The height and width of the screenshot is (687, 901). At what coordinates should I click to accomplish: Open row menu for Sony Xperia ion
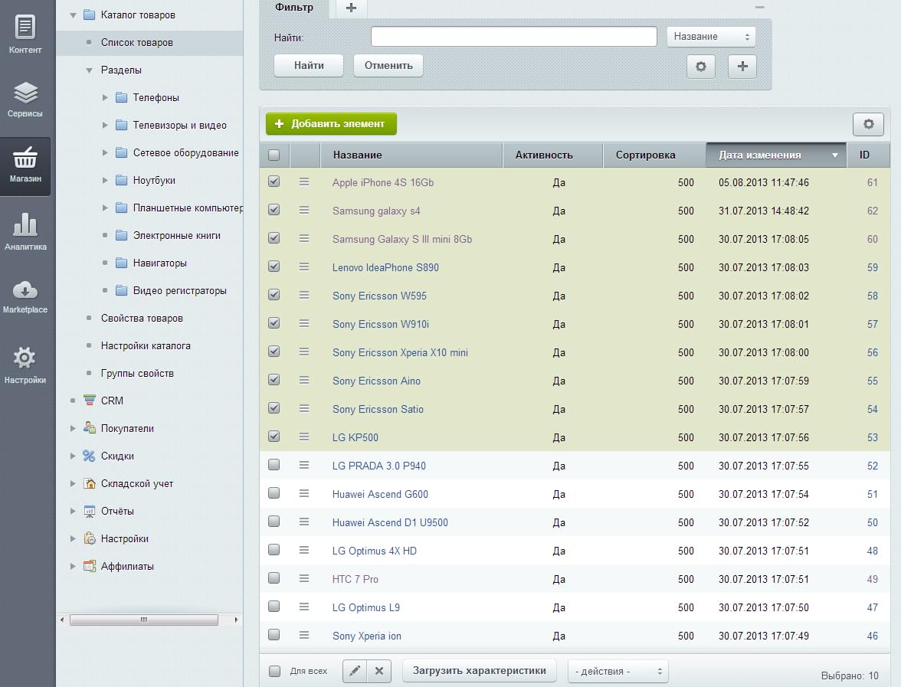tap(304, 636)
